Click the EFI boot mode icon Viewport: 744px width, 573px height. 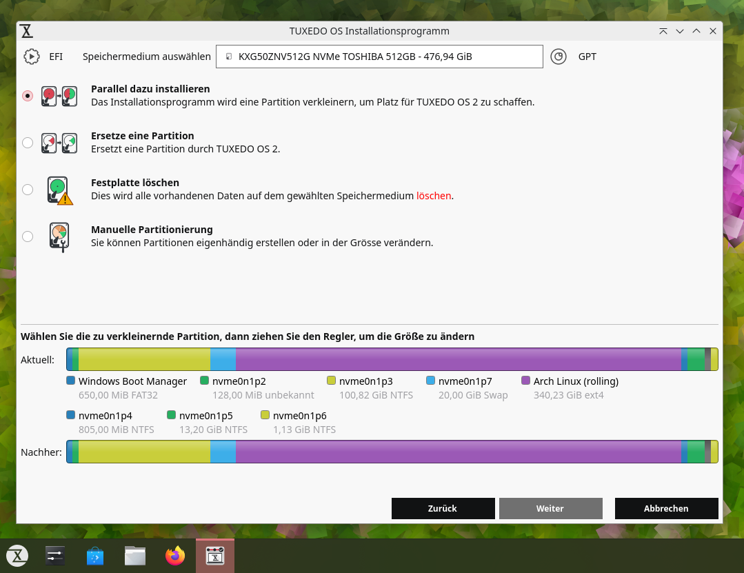pyautogui.click(x=31, y=57)
